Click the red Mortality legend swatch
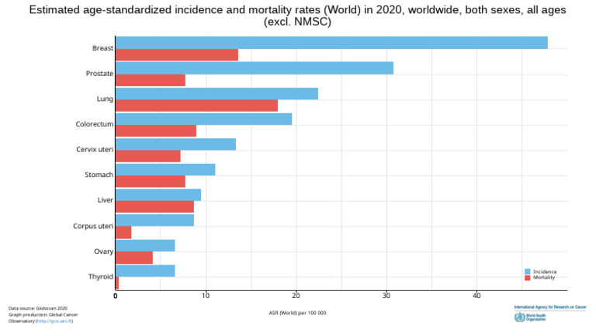Image resolution: width=596 pixels, height=336 pixels. tap(528, 278)
